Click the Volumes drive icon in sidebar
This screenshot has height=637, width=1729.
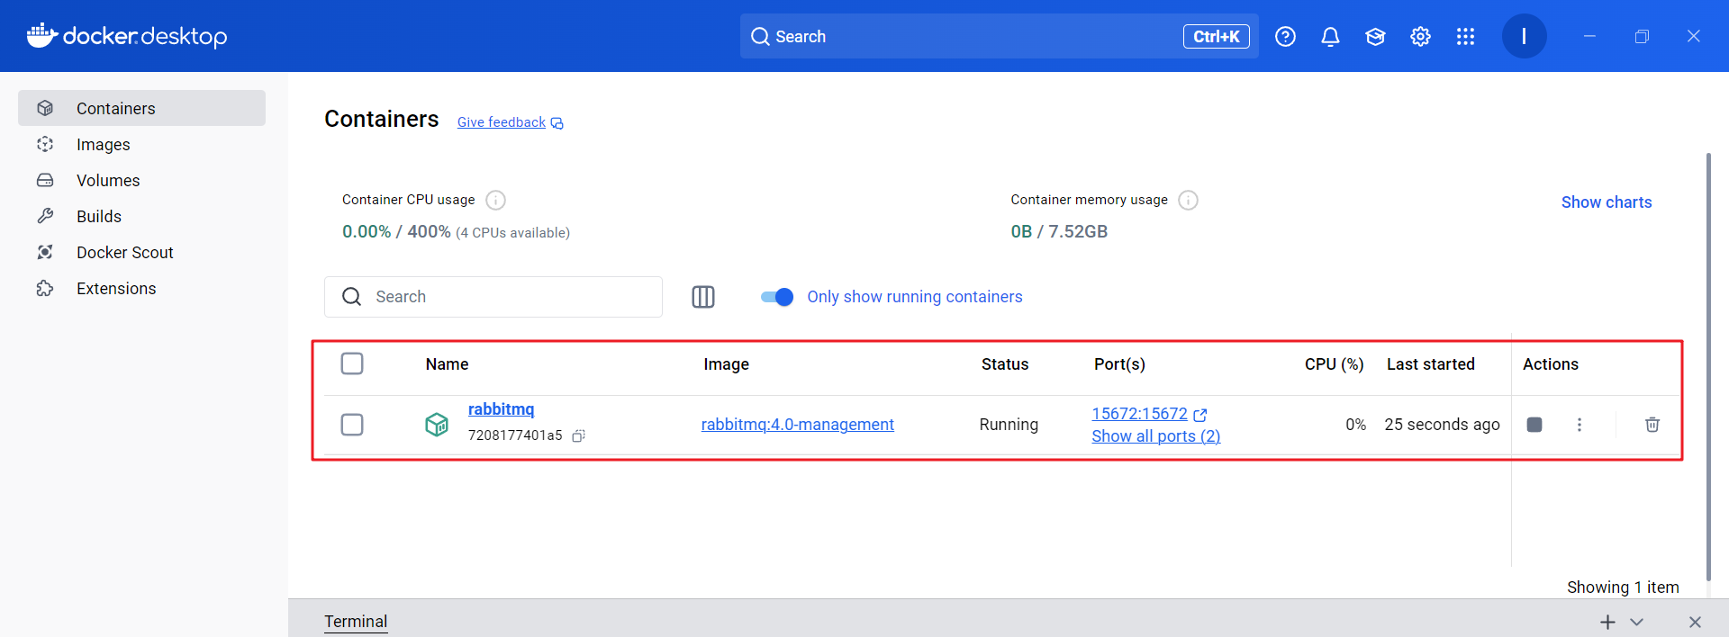point(45,180)
